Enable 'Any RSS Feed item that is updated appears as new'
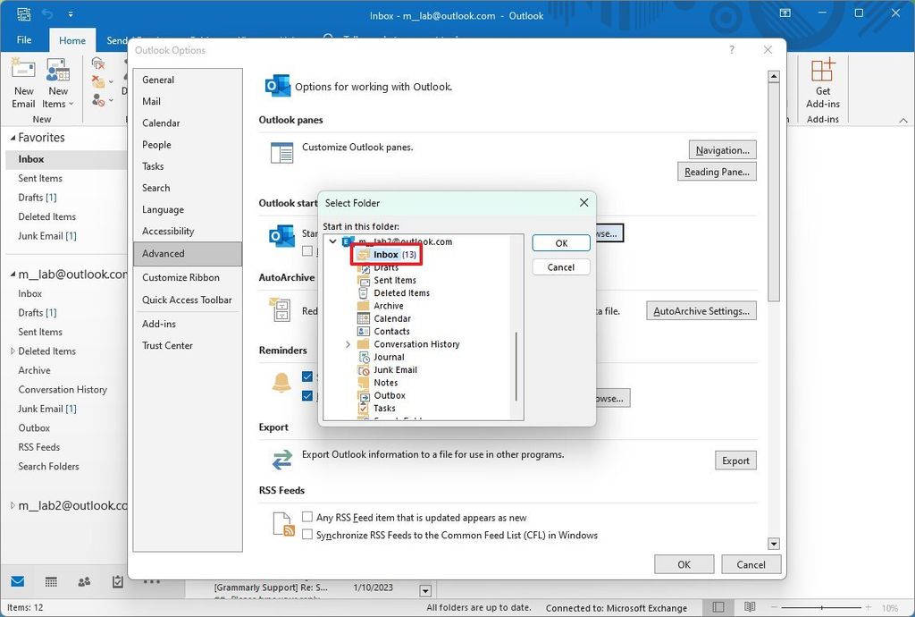The width and height of the screenshot is (915, 617). point(307,517)
